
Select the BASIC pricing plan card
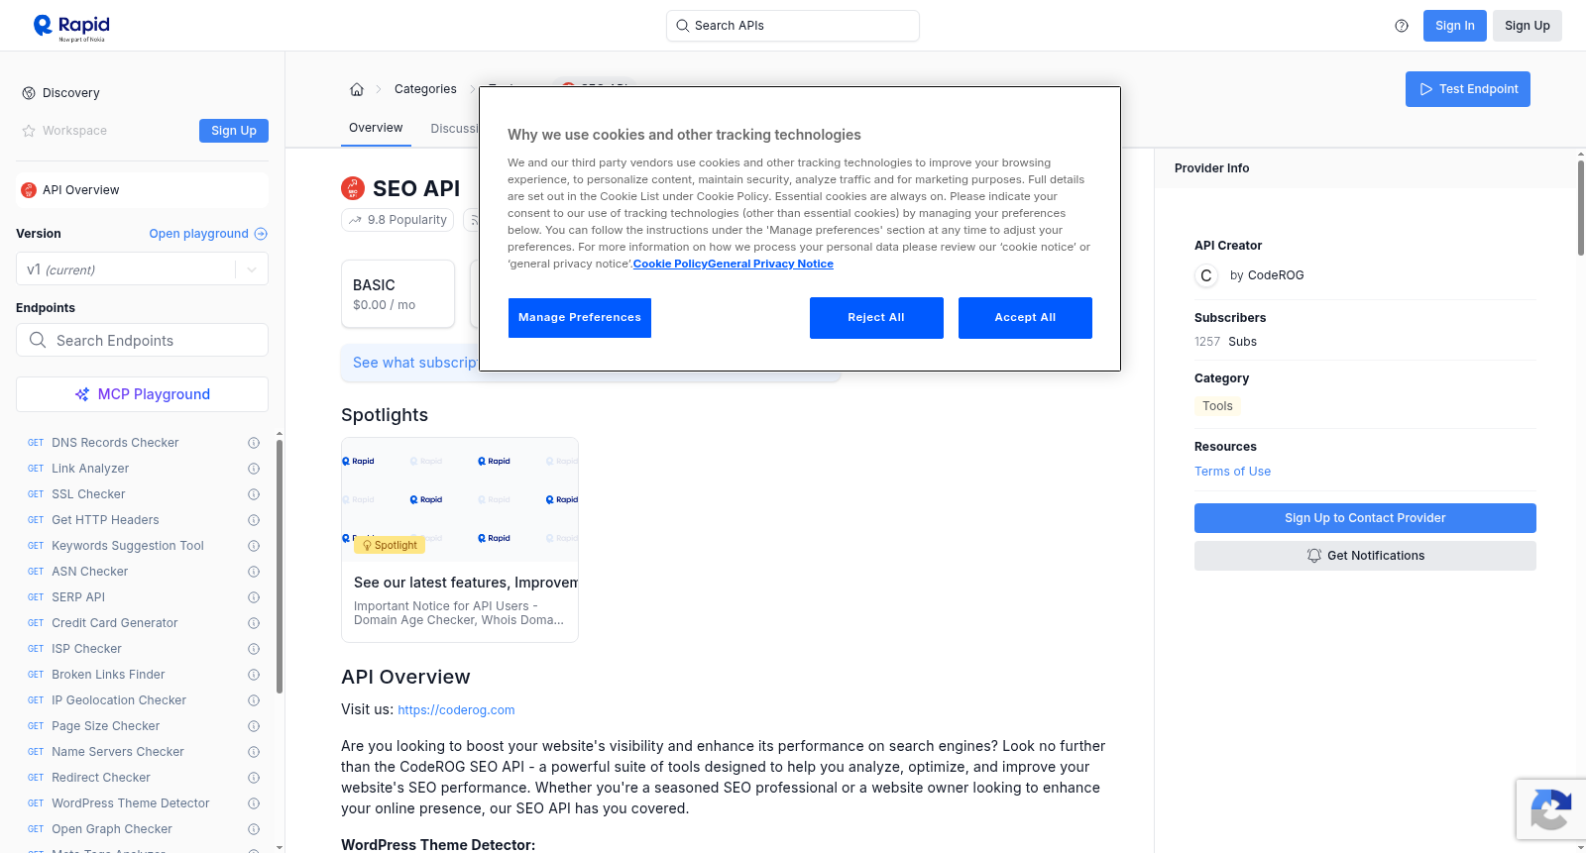point(397,294)
